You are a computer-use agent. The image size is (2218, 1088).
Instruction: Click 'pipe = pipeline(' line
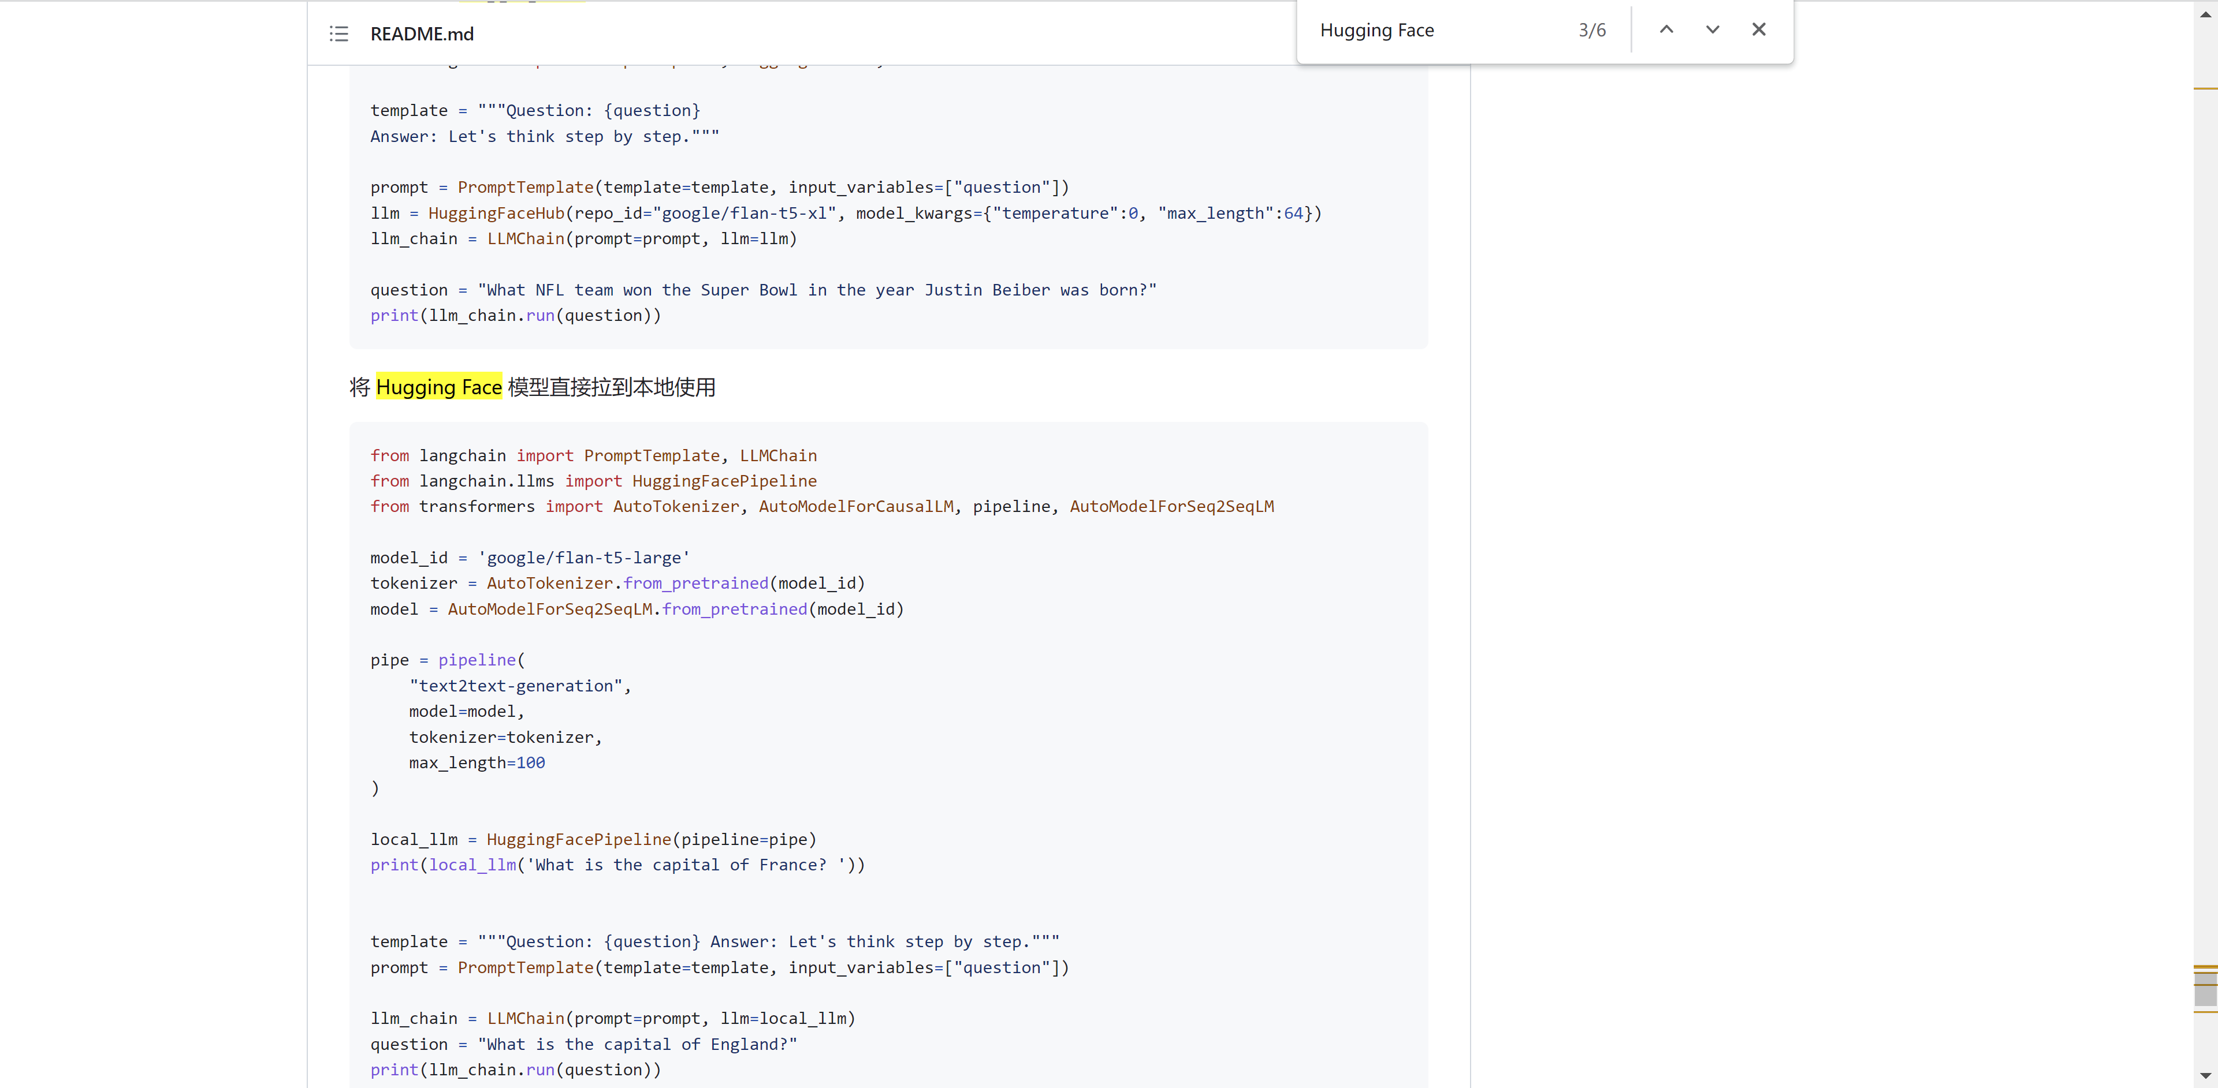(x=448, y=660)
